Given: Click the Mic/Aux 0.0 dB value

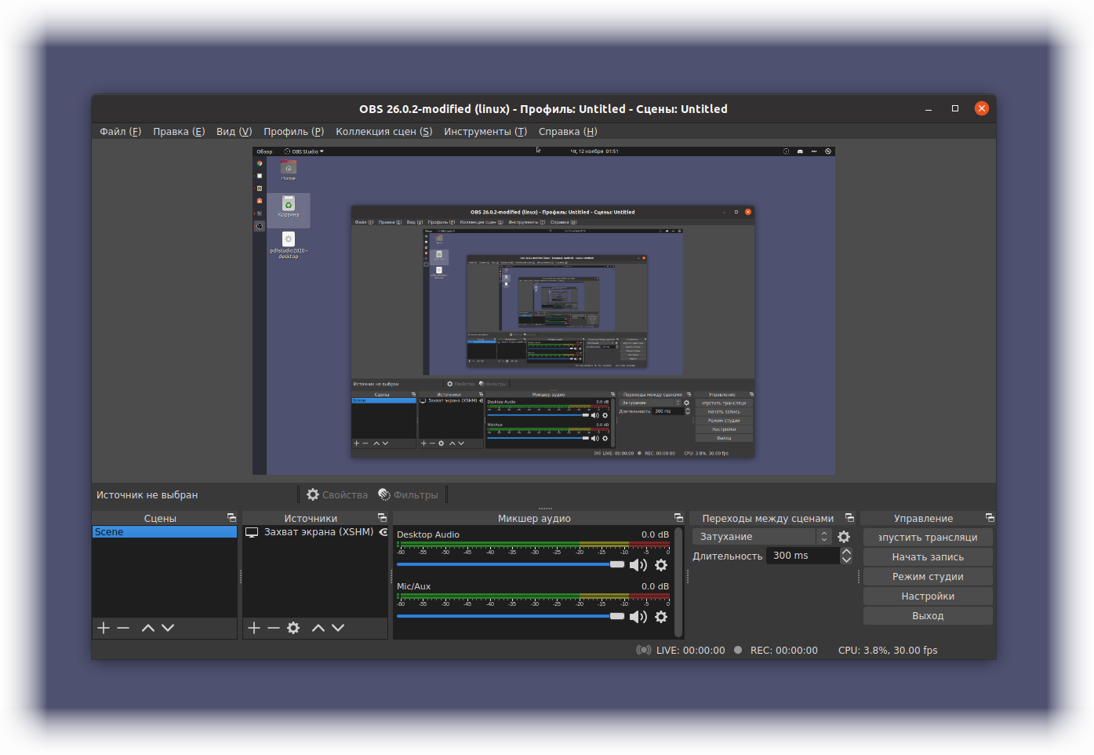Looking at the screenshot, I should click(655, 586).
